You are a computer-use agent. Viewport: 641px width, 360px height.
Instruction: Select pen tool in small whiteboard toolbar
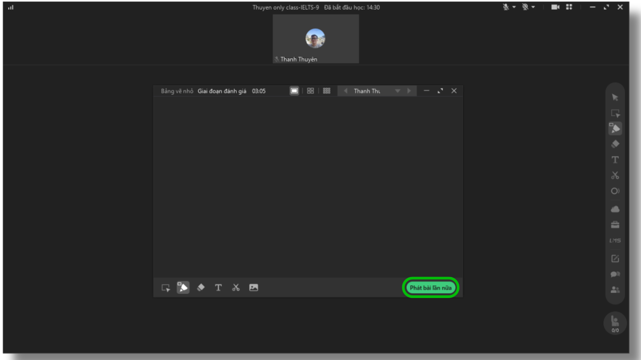pos(183,287)
